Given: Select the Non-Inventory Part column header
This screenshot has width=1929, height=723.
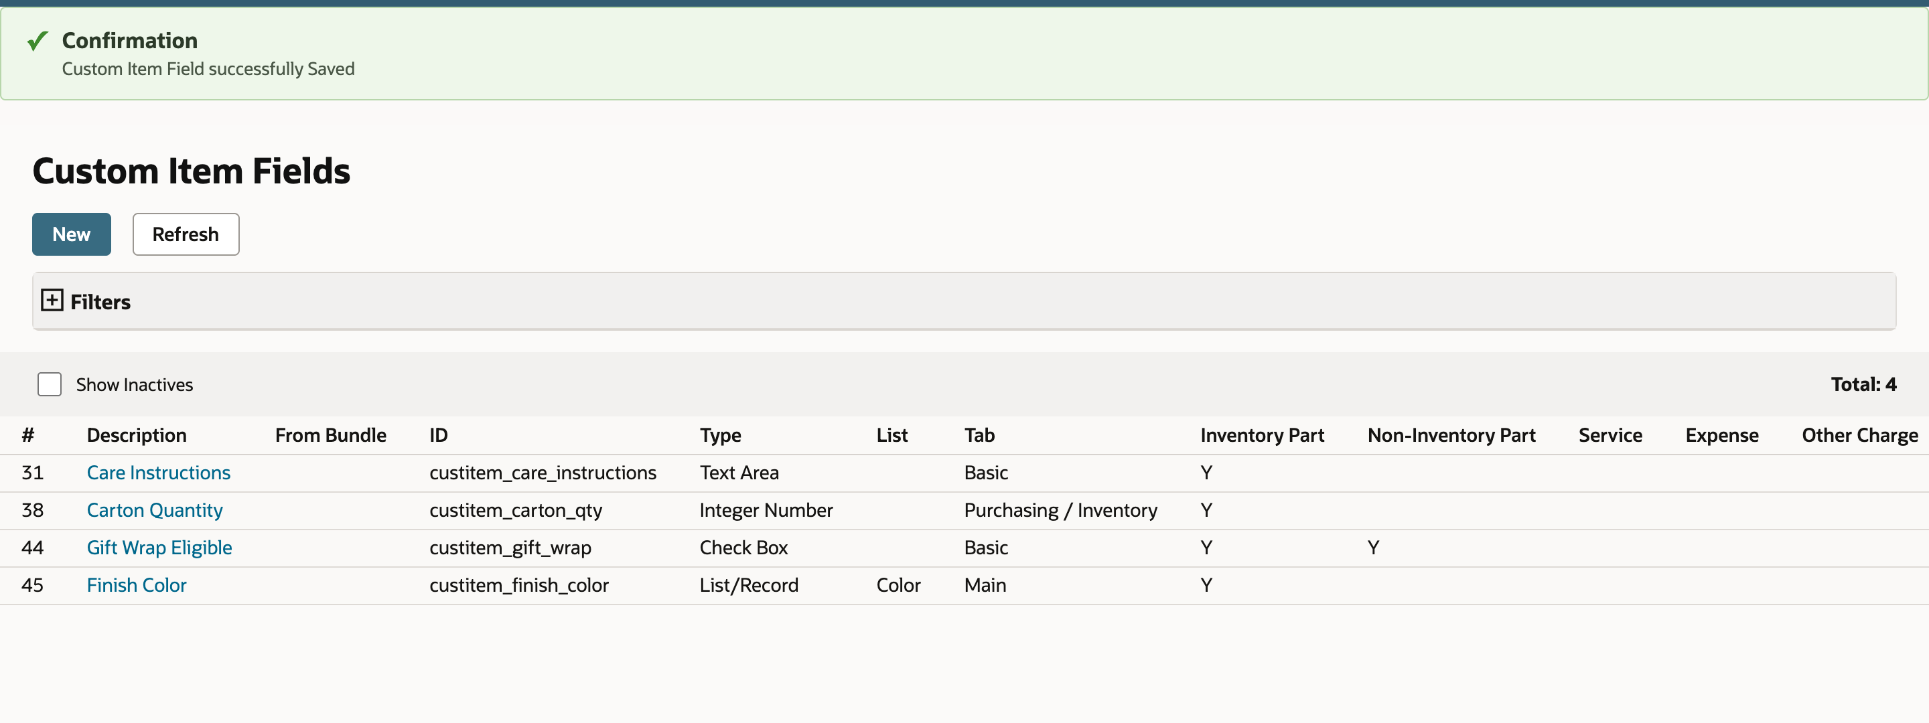Looking at the screenshot, I should coord(1451,436).
